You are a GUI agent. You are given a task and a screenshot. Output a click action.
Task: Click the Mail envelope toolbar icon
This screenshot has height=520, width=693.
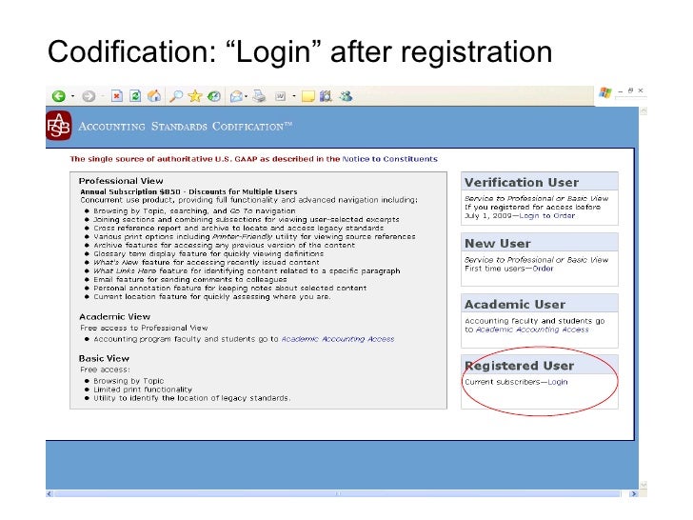[236, 96]
